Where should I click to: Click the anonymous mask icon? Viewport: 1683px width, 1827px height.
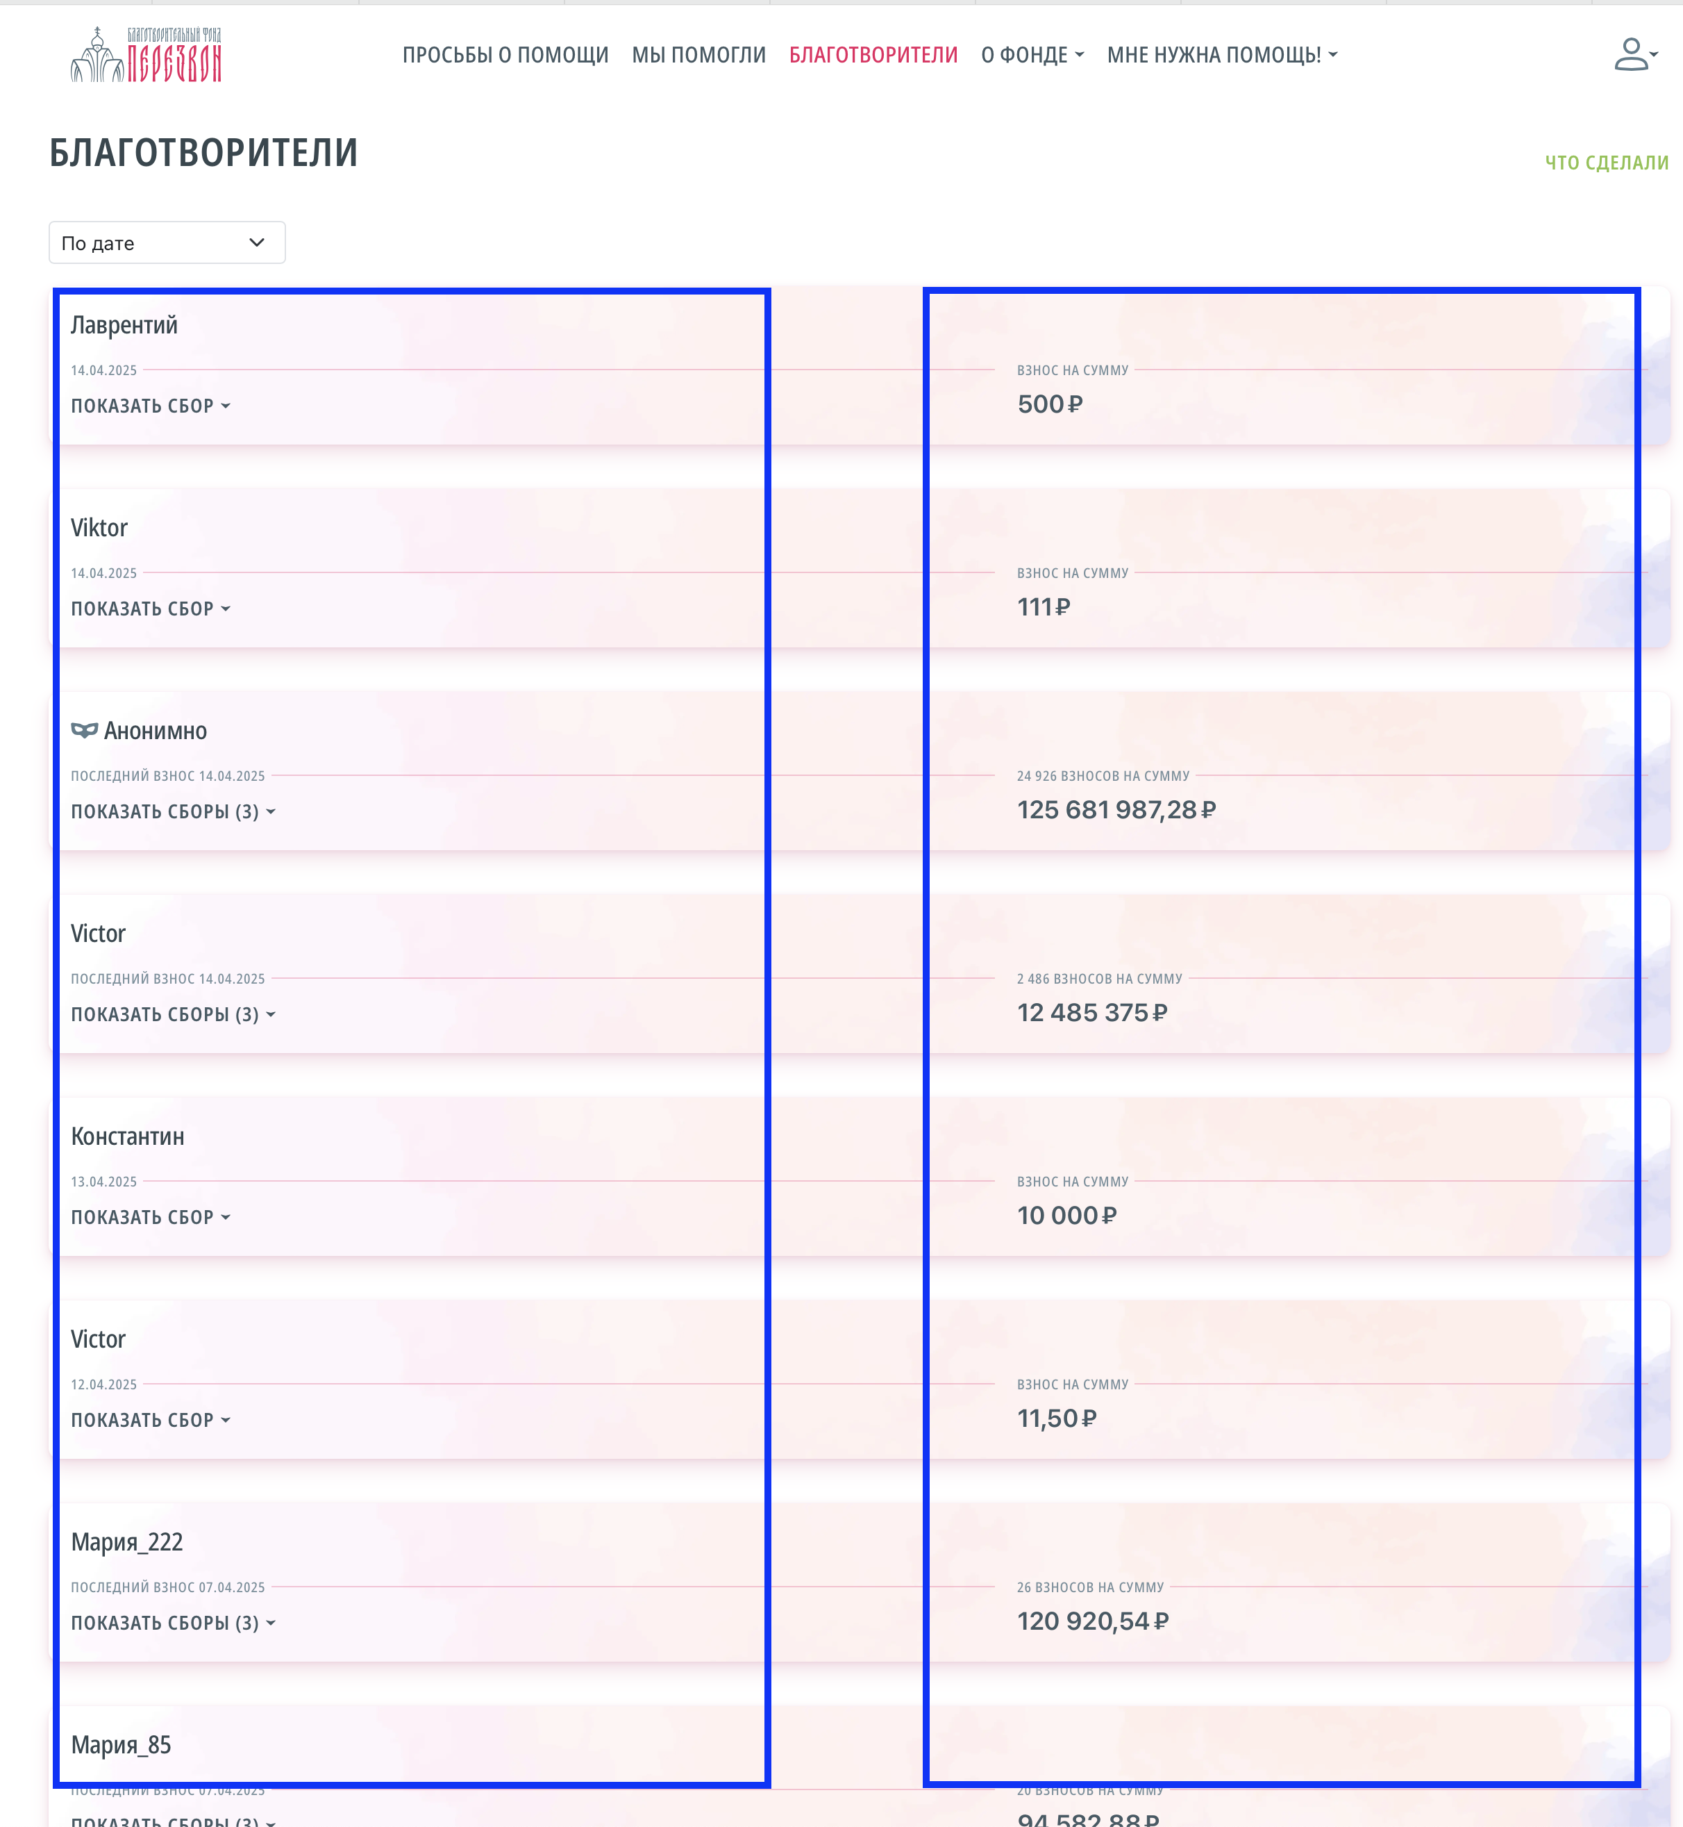[84, 730]
